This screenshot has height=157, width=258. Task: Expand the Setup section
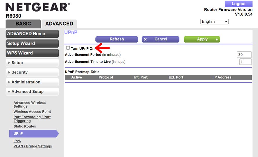[32, 63]
